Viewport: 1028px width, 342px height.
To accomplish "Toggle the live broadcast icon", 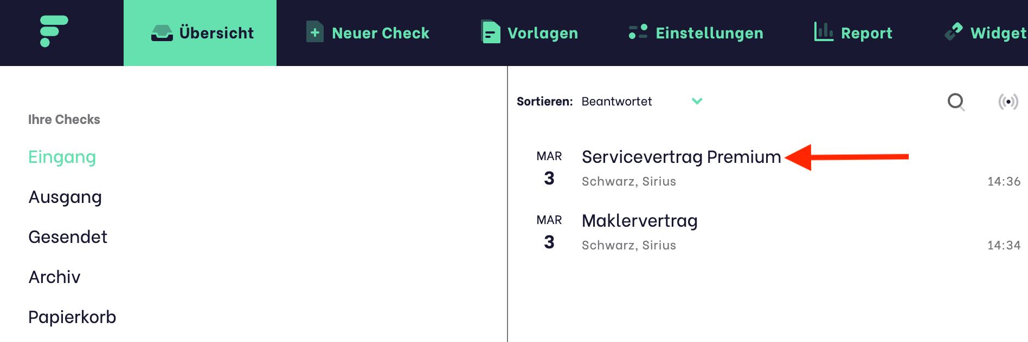I will tap(1007, 101).
